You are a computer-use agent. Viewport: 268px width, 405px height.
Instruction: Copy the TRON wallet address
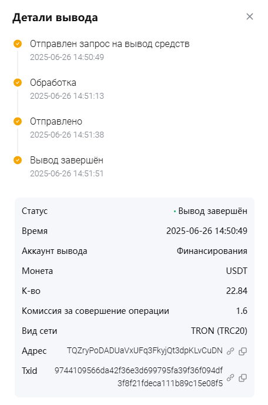pos(243,351)
